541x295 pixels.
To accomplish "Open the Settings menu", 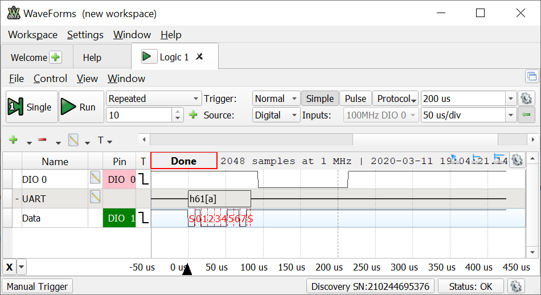I will click(x=85, y=35).
